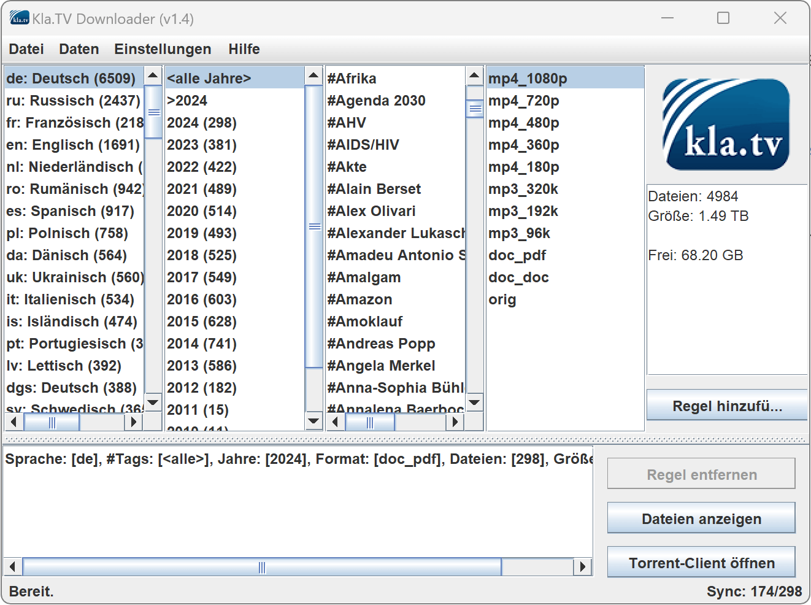The image size is (811, 605).
Task: Select language ru: Russisch (2437)
Action: click(x=73, y=101)
